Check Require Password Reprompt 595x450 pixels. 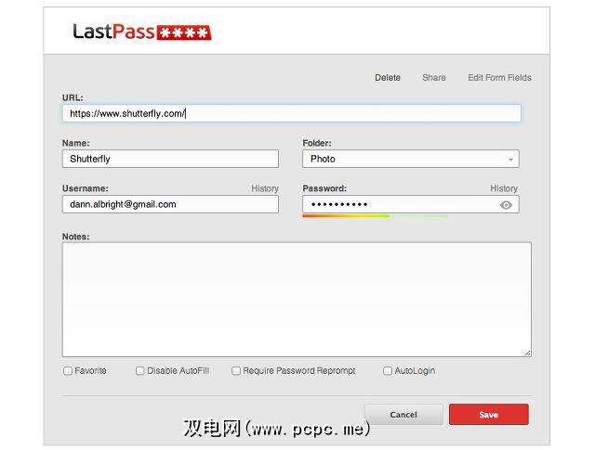tap(235, 370)
